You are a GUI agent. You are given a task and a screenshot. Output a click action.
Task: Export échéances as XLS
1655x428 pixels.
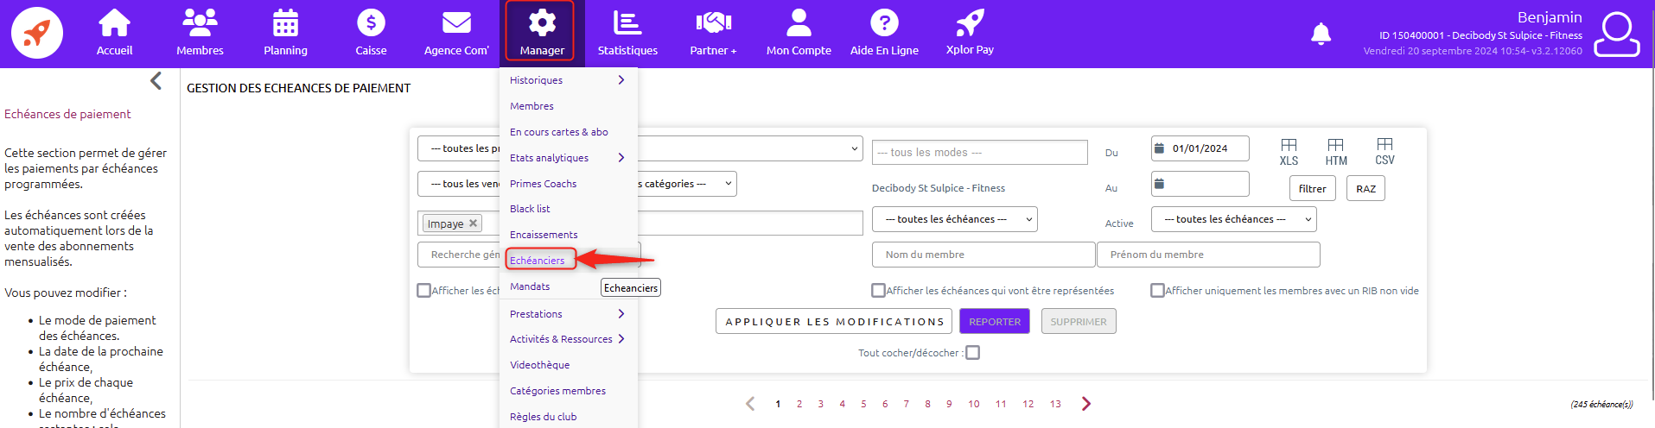point(1289,151)
